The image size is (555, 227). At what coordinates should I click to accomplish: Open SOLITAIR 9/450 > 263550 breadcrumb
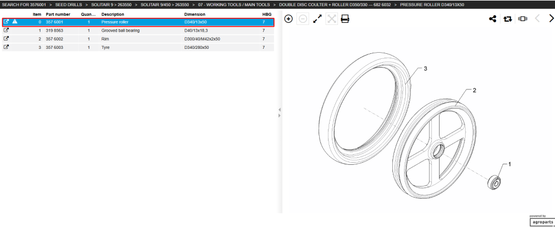(165, 4)
